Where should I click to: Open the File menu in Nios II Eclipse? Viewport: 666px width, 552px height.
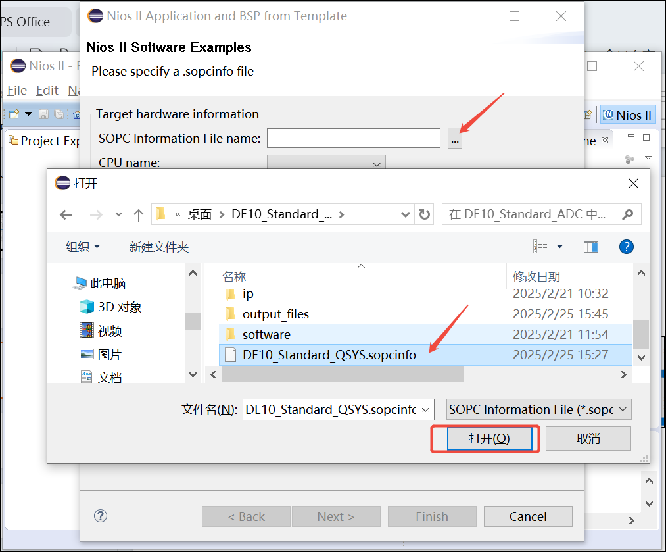pyautogui.click(x=17, y=91)
